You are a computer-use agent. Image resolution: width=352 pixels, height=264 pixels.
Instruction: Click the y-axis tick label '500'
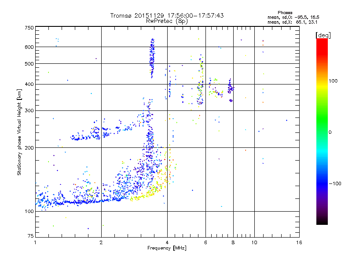(29, 64)
